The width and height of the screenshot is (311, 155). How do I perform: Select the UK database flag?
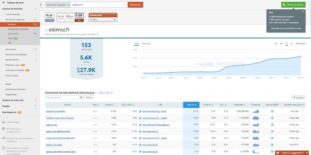point(61,17)
